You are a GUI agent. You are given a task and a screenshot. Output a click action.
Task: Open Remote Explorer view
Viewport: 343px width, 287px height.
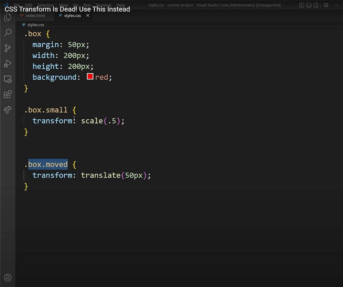pyautogui.click(x=8, y=79)
